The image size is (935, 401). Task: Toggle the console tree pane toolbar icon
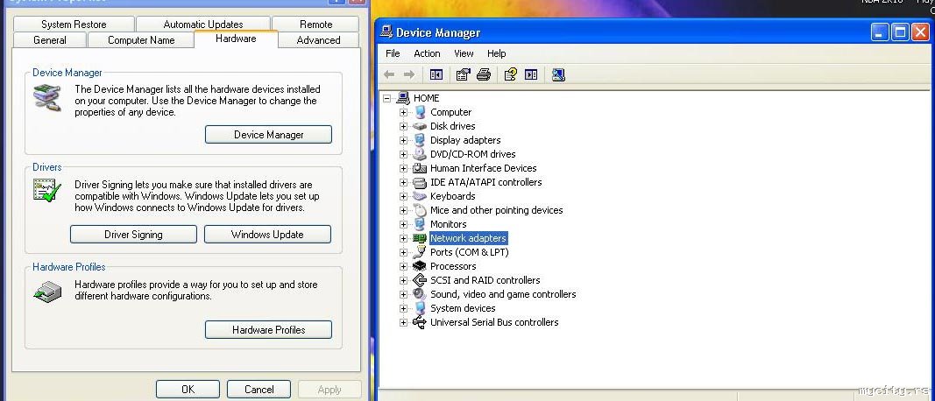(436, 74)
